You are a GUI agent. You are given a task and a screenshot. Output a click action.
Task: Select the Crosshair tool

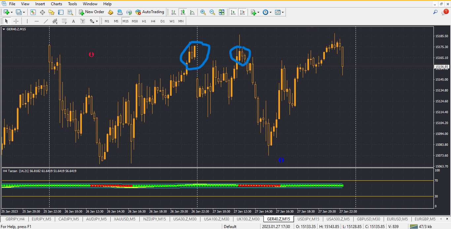pos(16,21)
